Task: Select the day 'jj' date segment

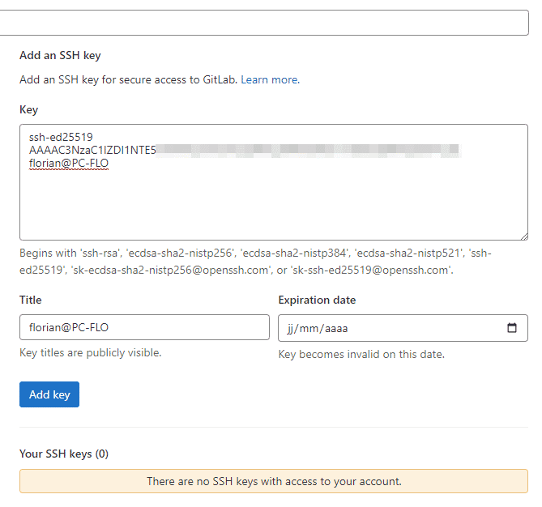Action: click(x=291, y=329)
